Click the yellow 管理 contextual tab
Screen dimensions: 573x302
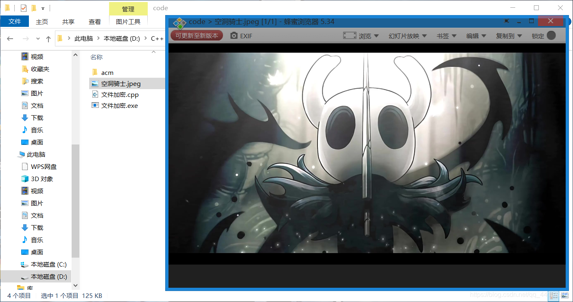click(128, 9)
